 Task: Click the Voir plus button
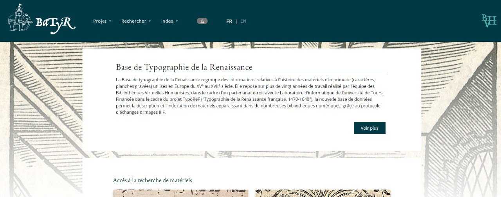point(369,128)
